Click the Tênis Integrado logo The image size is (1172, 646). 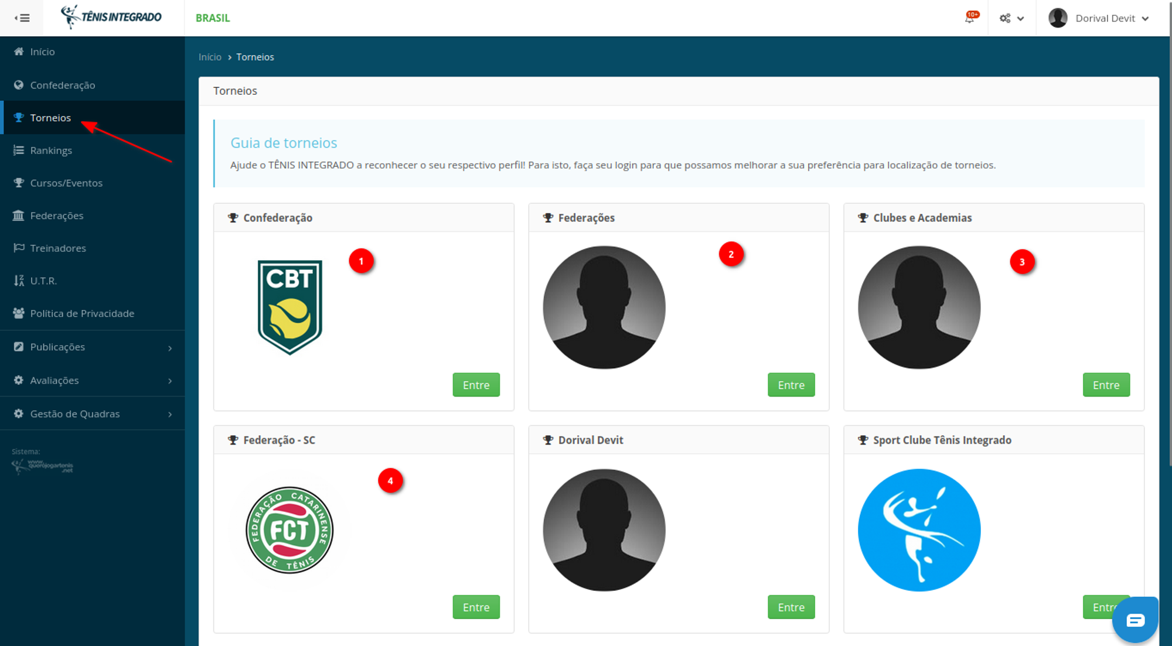112,17
